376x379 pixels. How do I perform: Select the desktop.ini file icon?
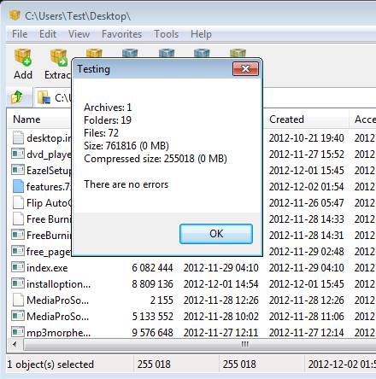(x=18, y=137)
